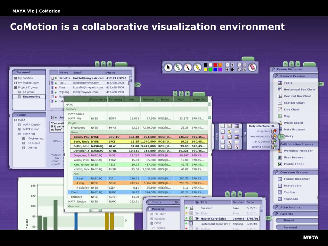
Task: Click Table icon in Frame Dispenser
Action: click(280, 83)
